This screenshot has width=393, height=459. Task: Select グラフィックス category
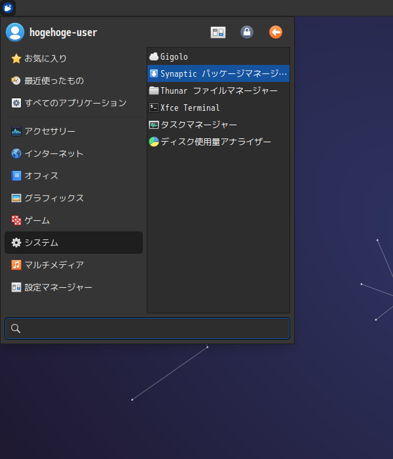pyautogui.click(x=73, y=198)
